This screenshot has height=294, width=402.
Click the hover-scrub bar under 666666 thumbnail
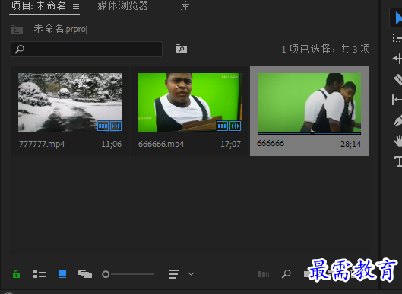tap(309, 133)
